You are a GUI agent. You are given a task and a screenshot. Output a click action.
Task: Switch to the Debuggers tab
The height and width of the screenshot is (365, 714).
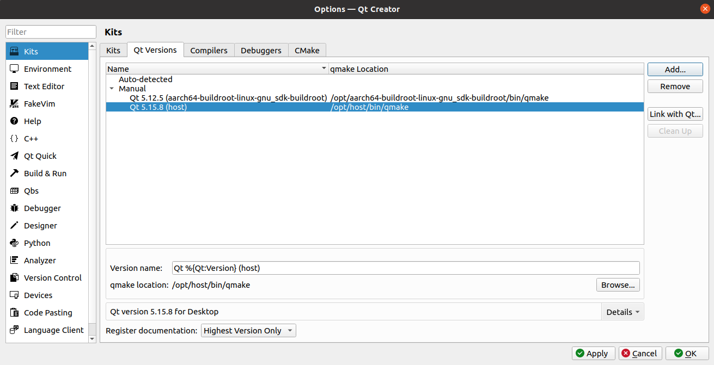pyautogui.click(x=261, y=50)
